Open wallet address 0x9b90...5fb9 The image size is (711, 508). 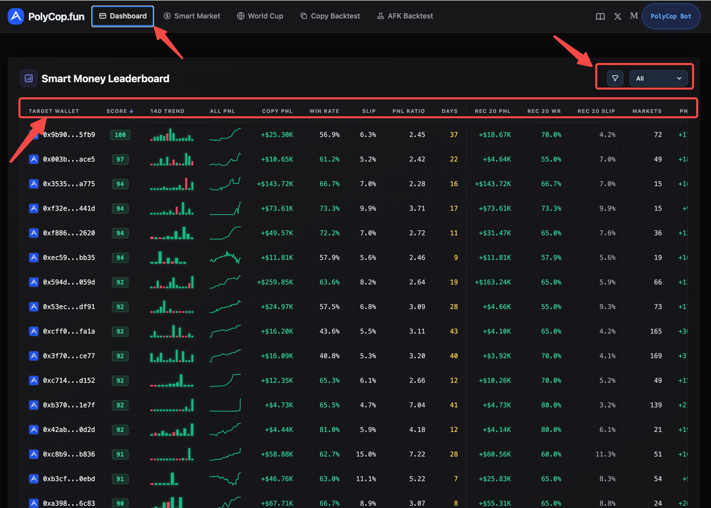click(69, 135)
